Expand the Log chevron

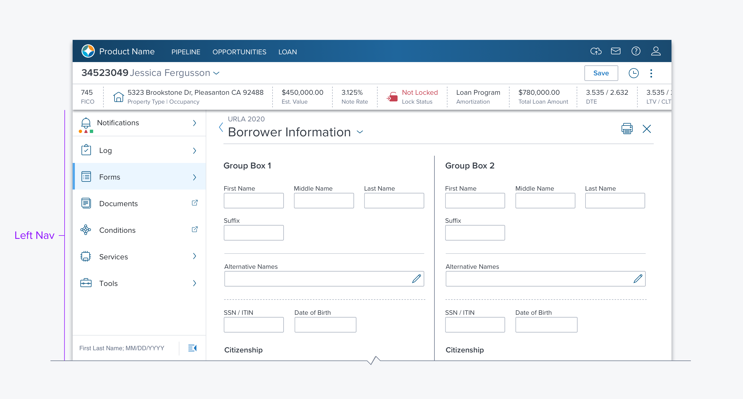(194, 151)
